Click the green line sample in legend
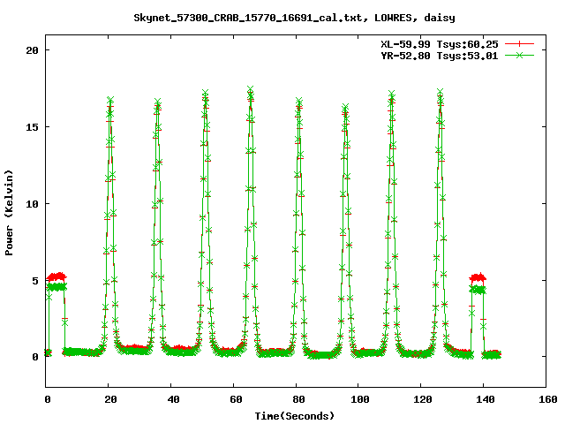Viewport: 565px width, 424px height. click(x=519, y=55)
